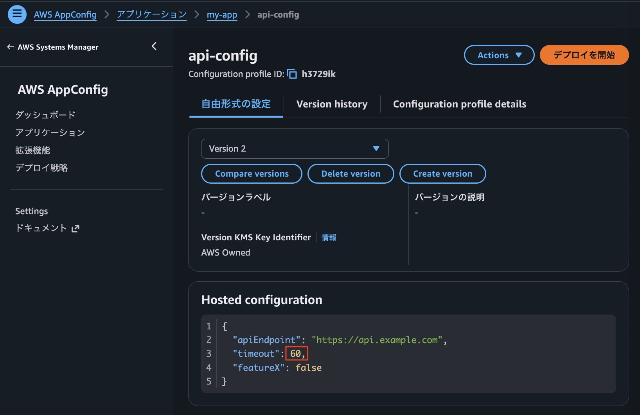Click the external link icon beside ドキュメント
The height and width of the screenshot is (415, 640).
click(76, 229)
